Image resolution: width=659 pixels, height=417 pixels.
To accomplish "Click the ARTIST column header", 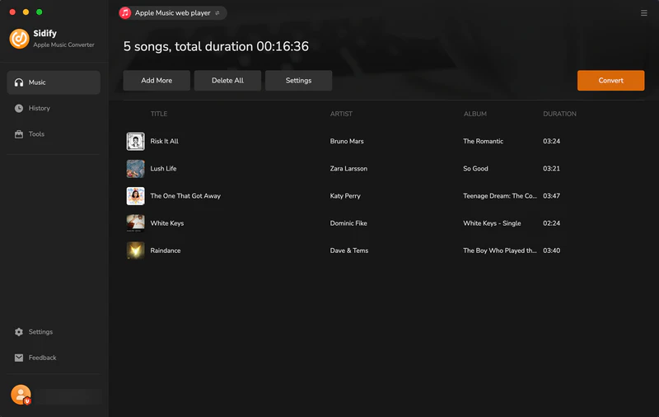I will 341,114.
